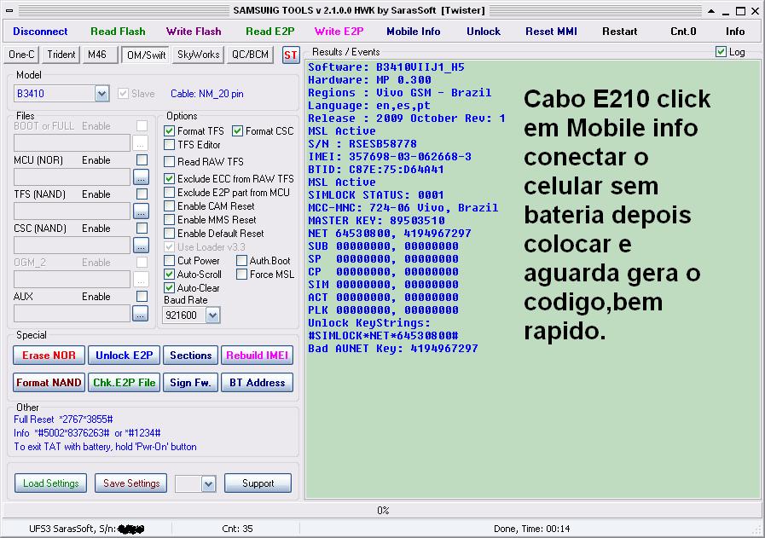Viewport: 765px width, 538px height.
Task: Switch to the M46 tab
Action: click(100, 55)
